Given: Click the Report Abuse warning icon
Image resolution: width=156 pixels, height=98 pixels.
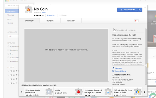Looking at the screenshot, I should pyautogui.click(x=113, y=71).
